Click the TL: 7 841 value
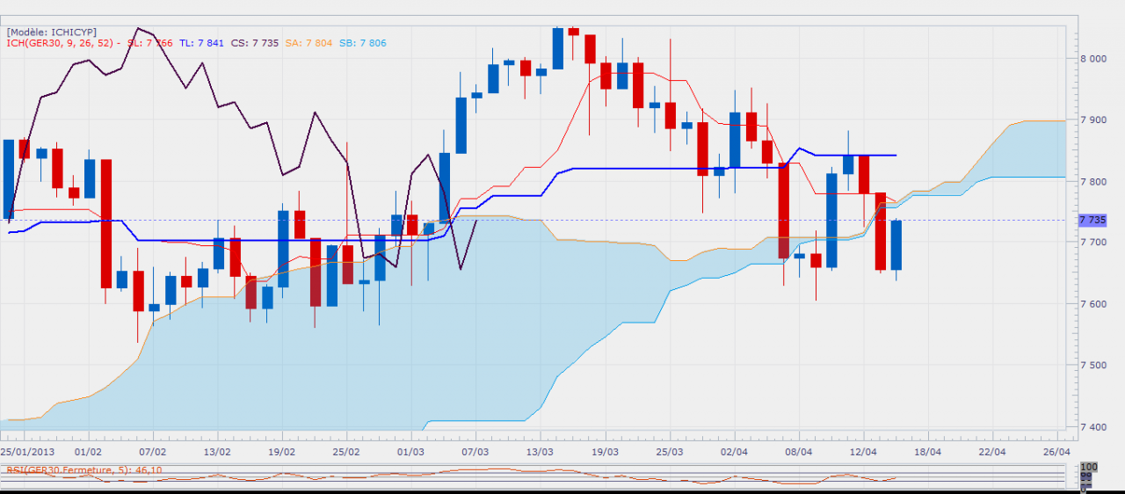1125x494 pixels. click(202, 42)
